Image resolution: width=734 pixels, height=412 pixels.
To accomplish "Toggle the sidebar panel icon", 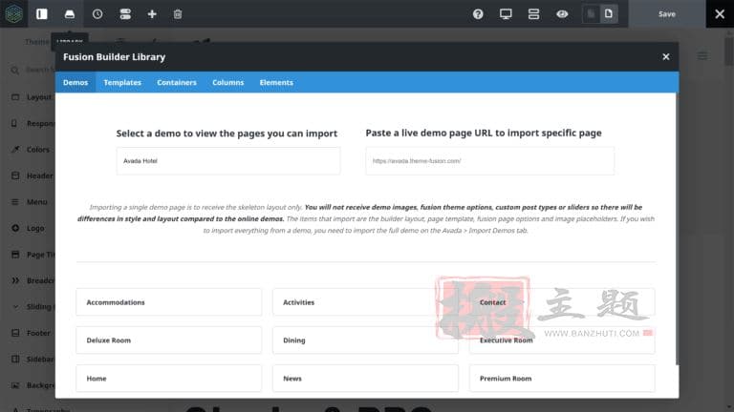I will pyautogui.click(x=42, y=14).
